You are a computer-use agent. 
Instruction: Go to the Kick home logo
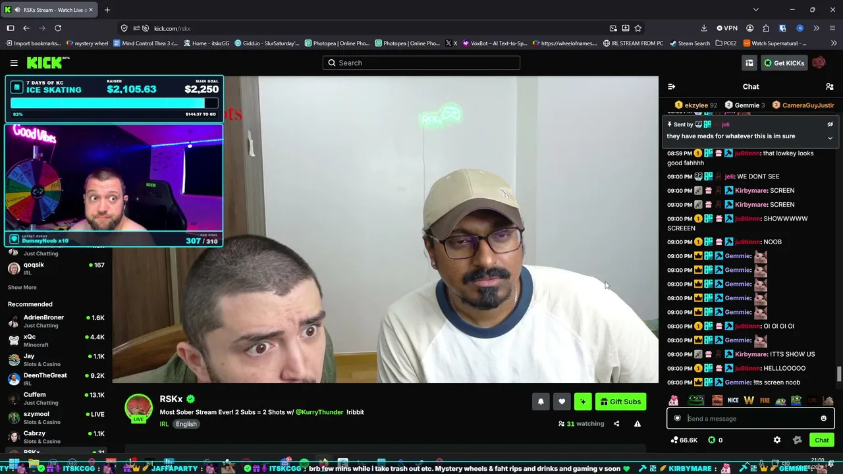click(47, 63)
